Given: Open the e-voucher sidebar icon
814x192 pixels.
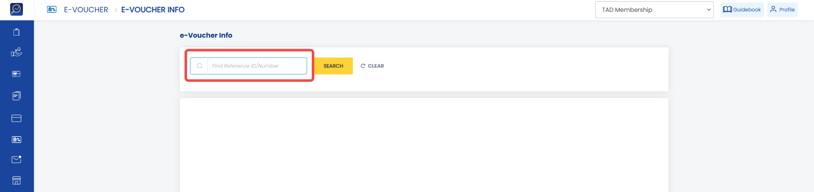Looking at the screenshot, I should click(17, 140).
